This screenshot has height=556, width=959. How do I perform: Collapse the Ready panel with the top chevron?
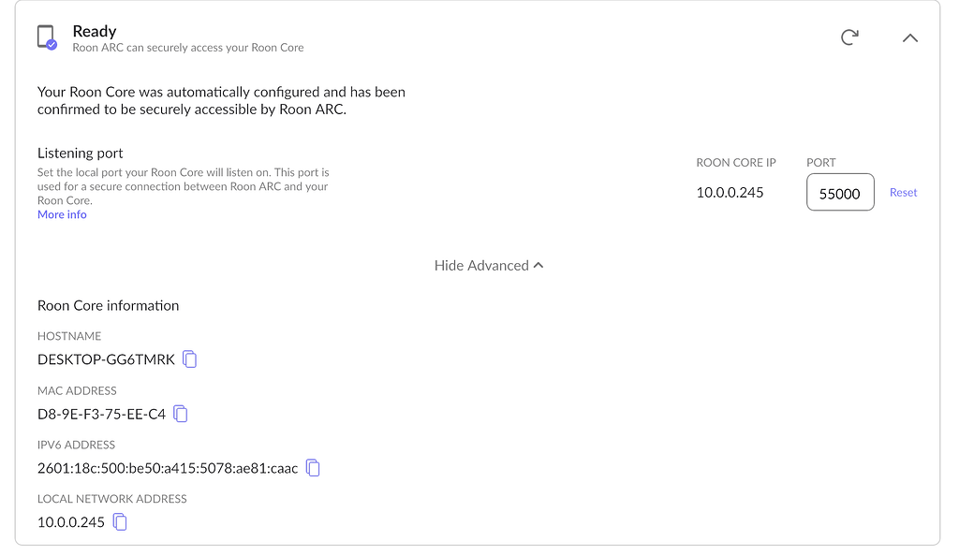909,38
